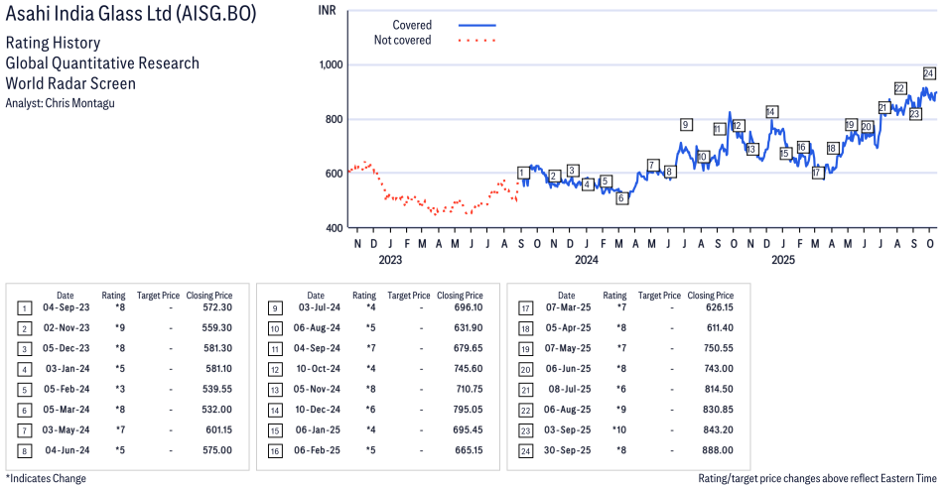Select chart marker 1 on the price line
The width and height of the screenshot is (948, 485).
pos(522,173)
